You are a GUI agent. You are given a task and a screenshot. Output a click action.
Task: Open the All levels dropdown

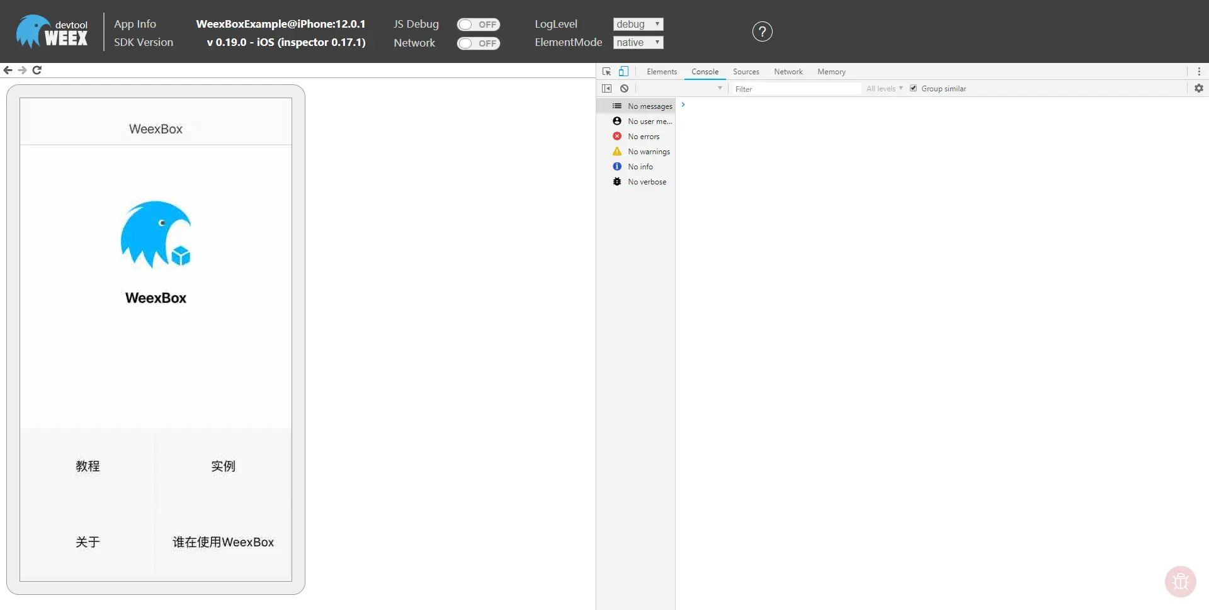coord(885,89)
